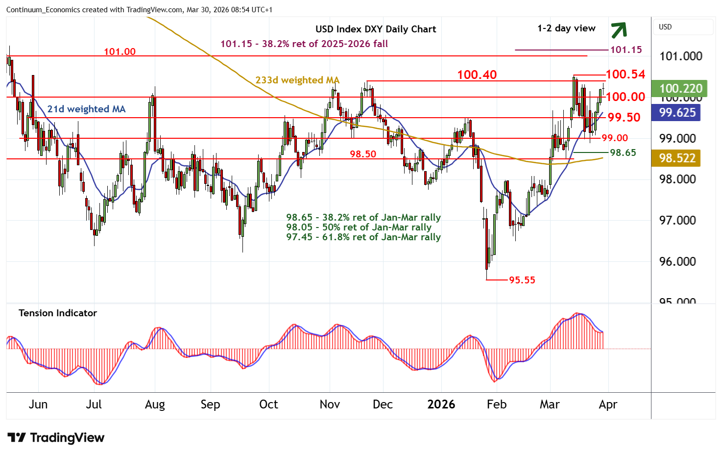
Task: Click the 233d weighted MA label
Action: tap(297, 80)
